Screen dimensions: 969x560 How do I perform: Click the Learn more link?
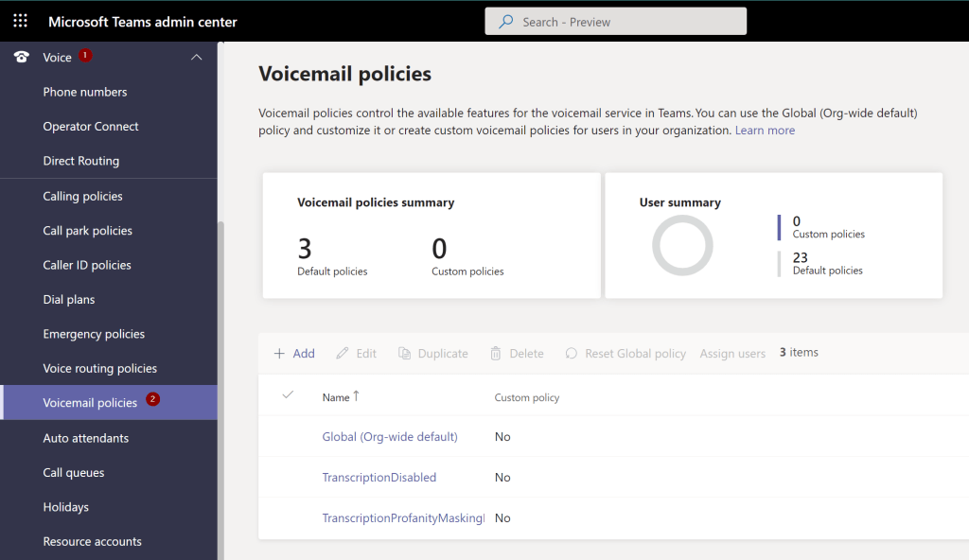(765, 131)
